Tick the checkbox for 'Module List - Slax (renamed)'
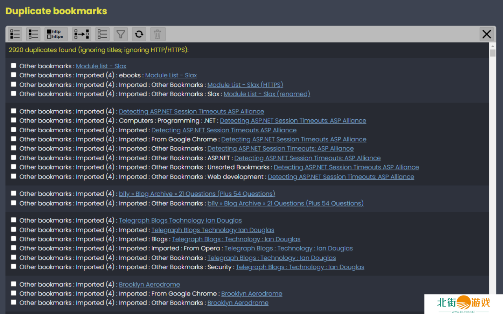Image resolution: width=503 pixels, height=314 pixels. click(14, 94)
